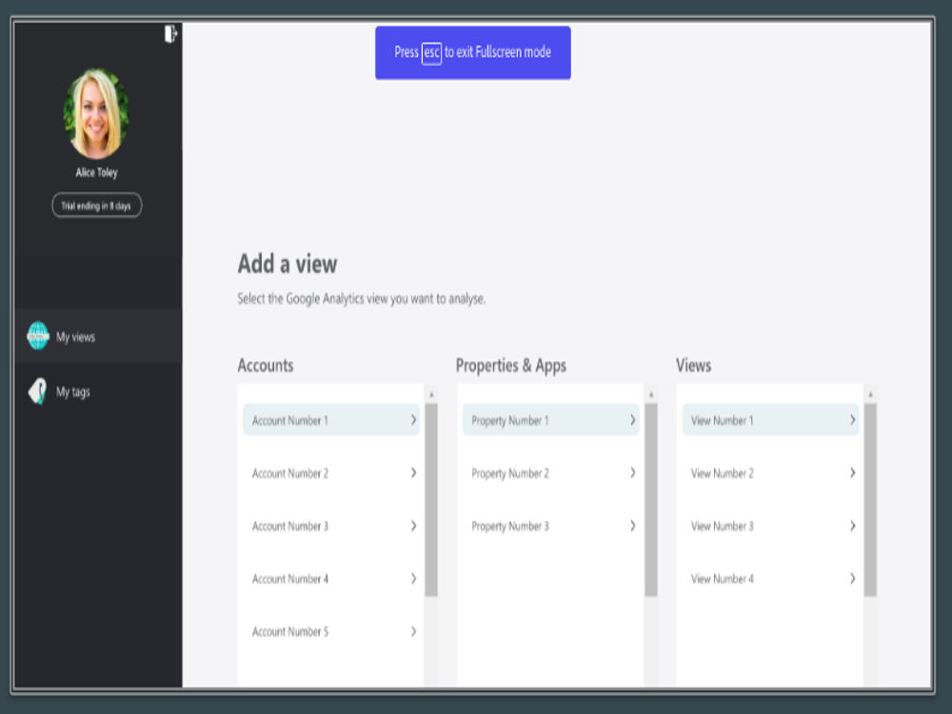Viewport: 952px width, 714px height.
Task: Click the Alice Toley name label
Action: tap(96, 172)
